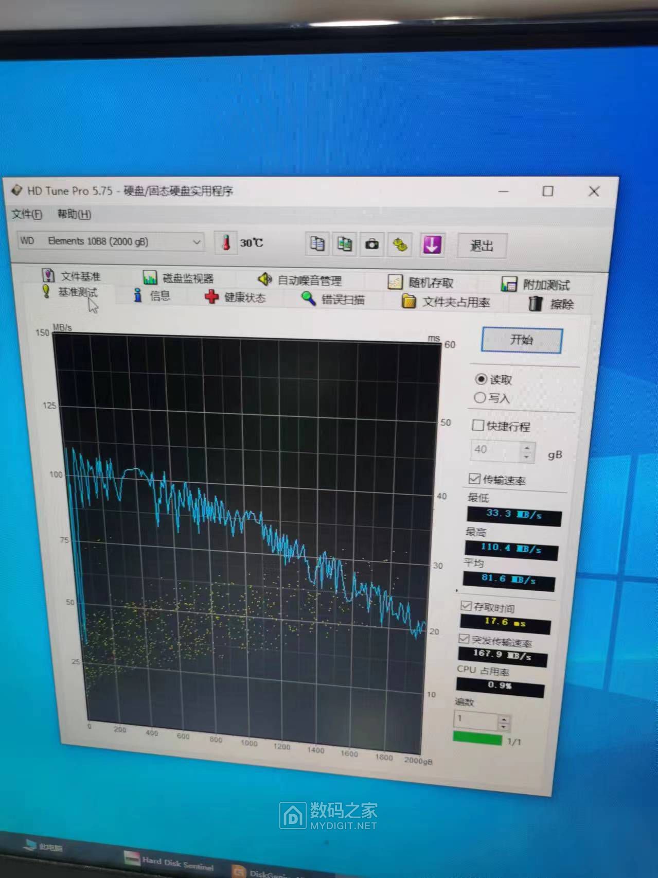Switch to the 健康状态 tab
Image resolution: width=658 pixels, height=878 pixels.
pyautogui.click(x=236, y=297)
